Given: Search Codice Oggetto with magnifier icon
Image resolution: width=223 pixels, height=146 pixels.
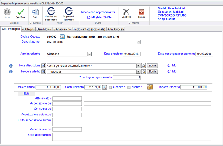Looking at the screenshot, I should pos(62,37).
